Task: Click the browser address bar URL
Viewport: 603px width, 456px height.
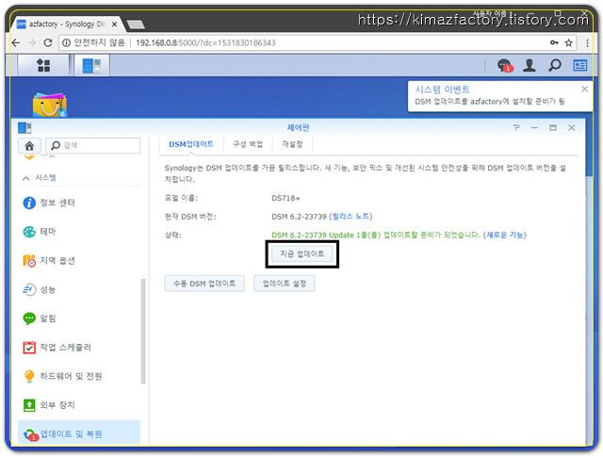Action: point(205,42)
